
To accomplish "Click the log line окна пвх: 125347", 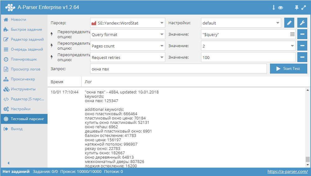I will coord(101,101).
